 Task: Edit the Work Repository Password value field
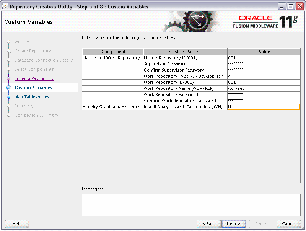[264, 94]
